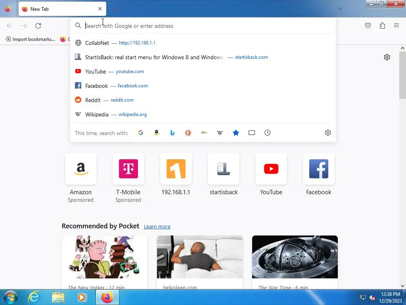Search only bookmarks with star icon
The height and width of the screenshot is (305, 406).
coord(236,133)
